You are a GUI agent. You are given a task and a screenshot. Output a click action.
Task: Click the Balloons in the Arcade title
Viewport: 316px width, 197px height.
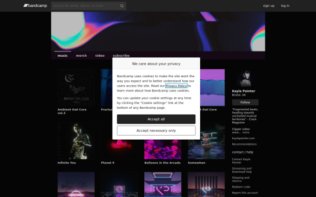(162, 163)
